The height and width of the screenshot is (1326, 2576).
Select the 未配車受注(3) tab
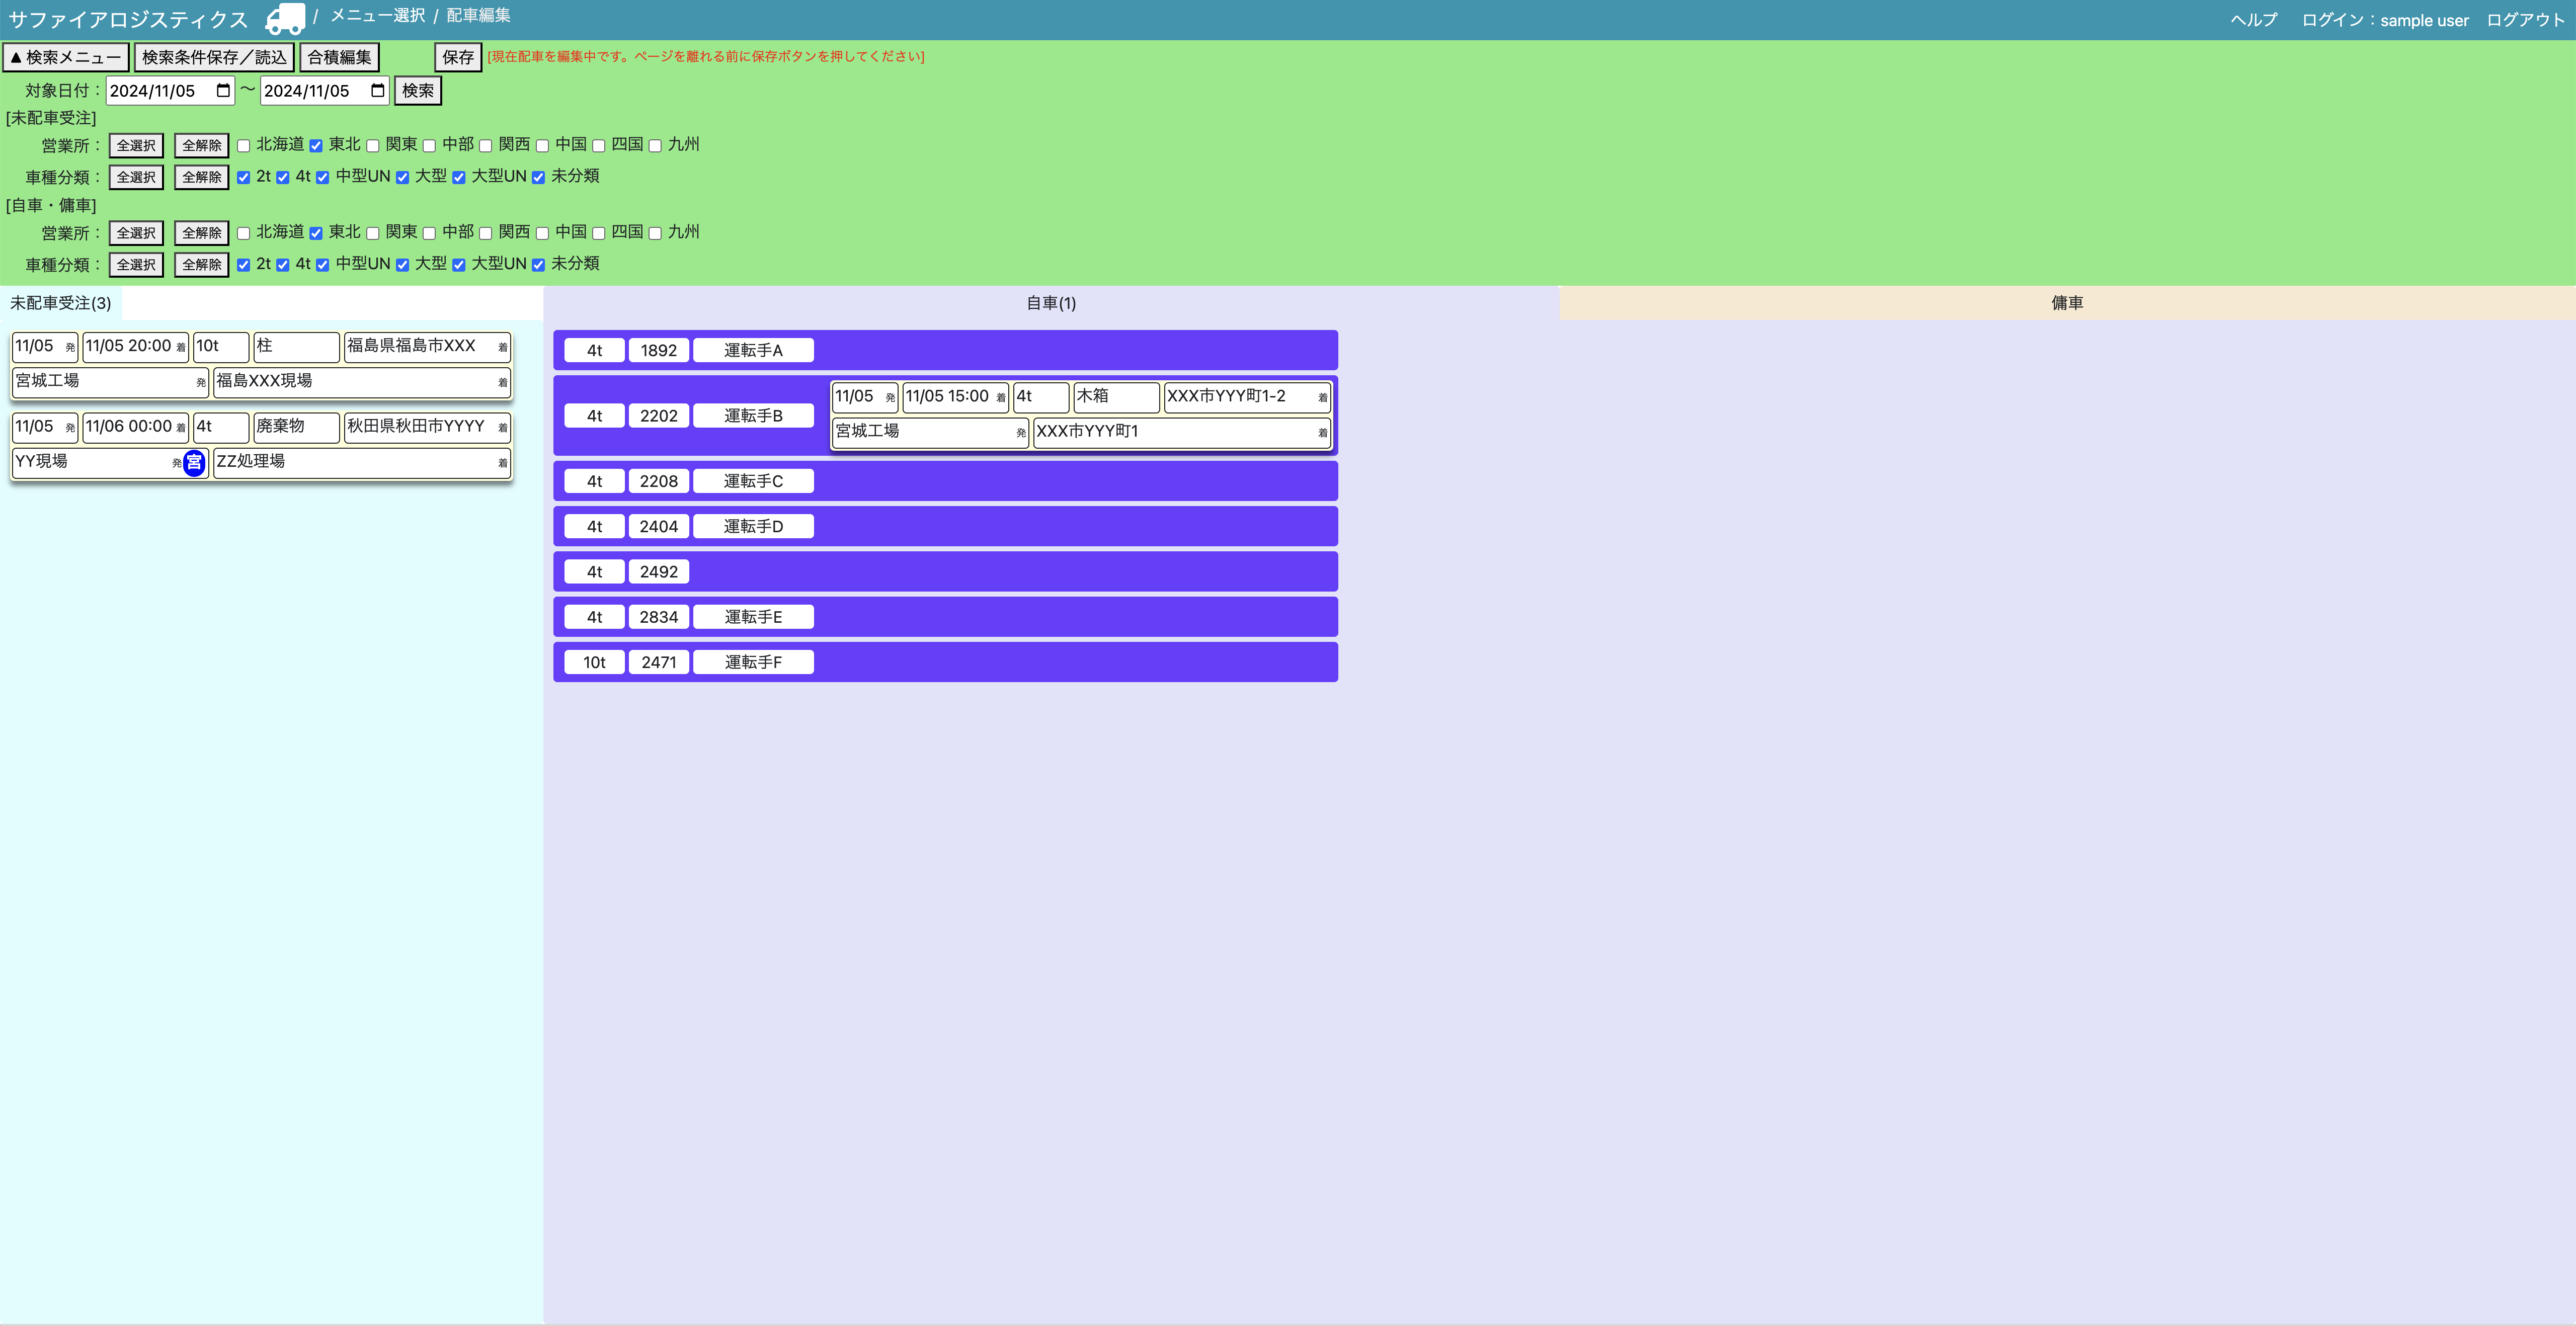(61, 303)
